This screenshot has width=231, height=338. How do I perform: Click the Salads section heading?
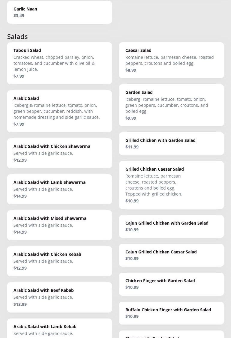click(x=17, y=37)
